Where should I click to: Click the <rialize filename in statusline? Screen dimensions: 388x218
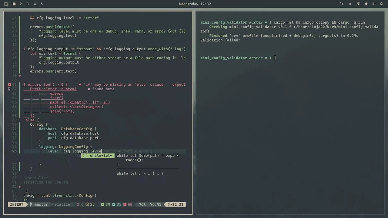[61, 204]
